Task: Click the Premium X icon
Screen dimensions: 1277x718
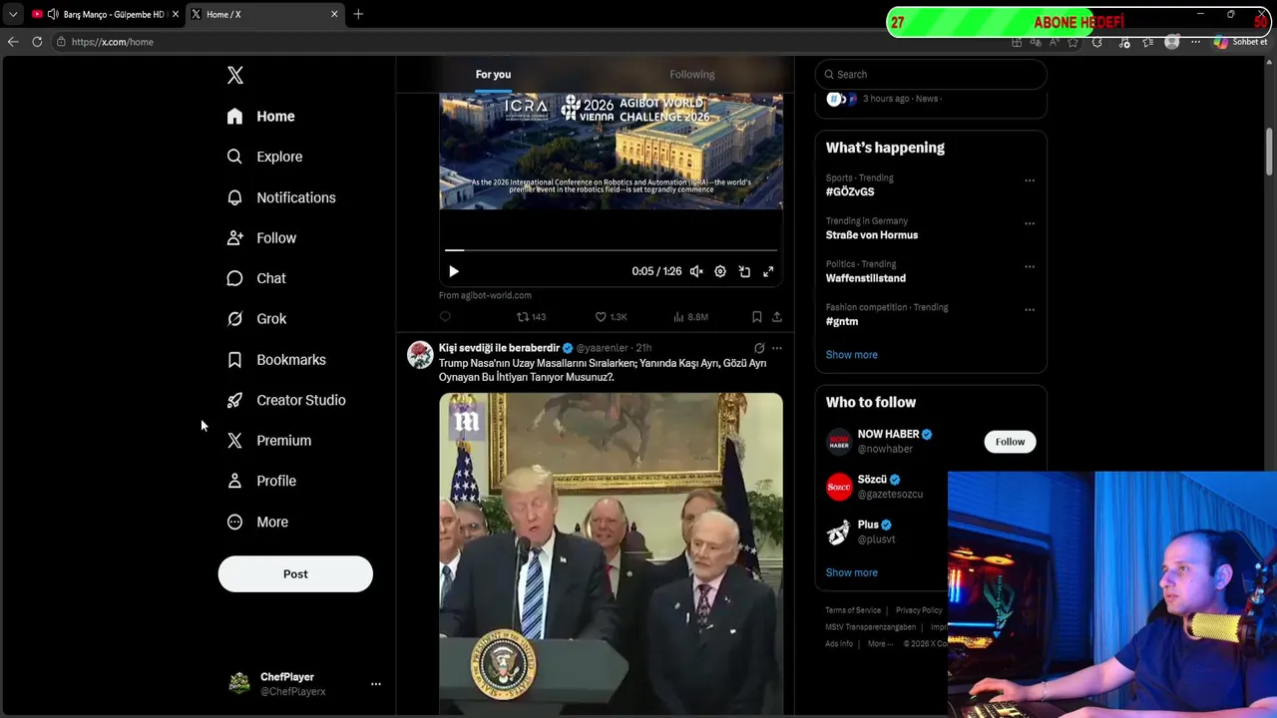Action: tap(234, 441)
